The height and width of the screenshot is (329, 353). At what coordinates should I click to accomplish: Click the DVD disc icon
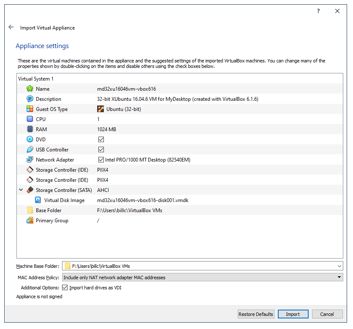[30, 140]
